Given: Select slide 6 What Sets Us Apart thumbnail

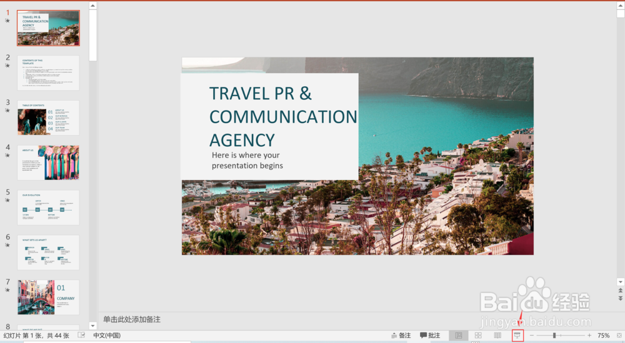Looking at the screenshot, I should (48, 252).
